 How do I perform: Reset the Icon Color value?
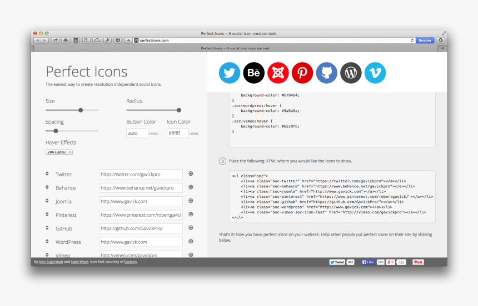[x=194, y=134]
